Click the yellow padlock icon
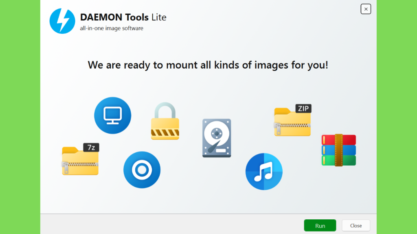The height and width of the screenshot is (234, 417). tap(165, 121)
